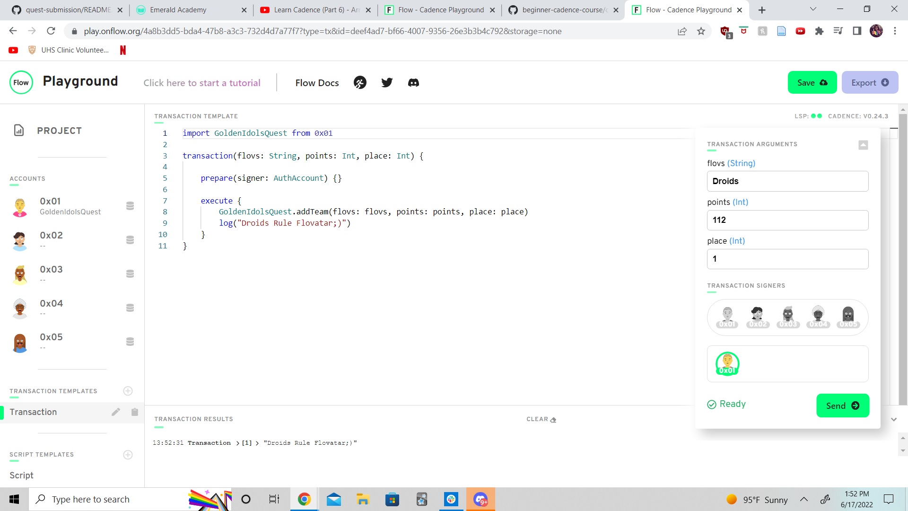
Task: Expand the chevron below the editor scrollbar
Action: [894, 419]
